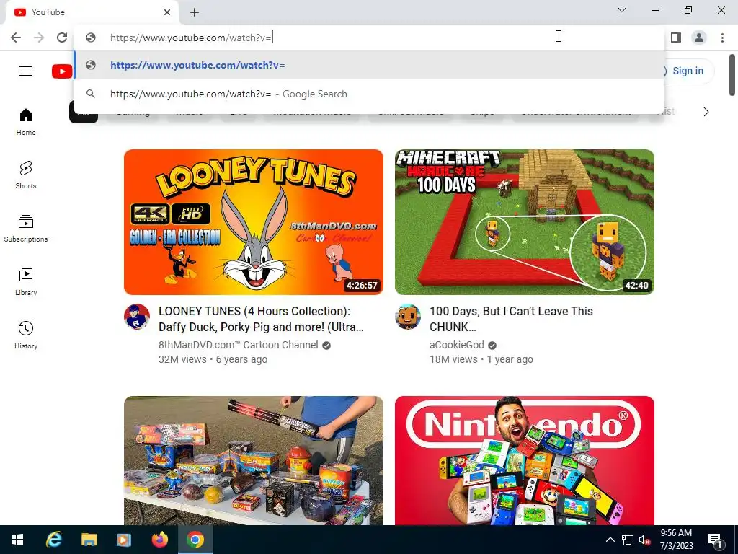Screen dimensions: 738x554
Task: Open a new tab with plus button
Action: (195, 12)
